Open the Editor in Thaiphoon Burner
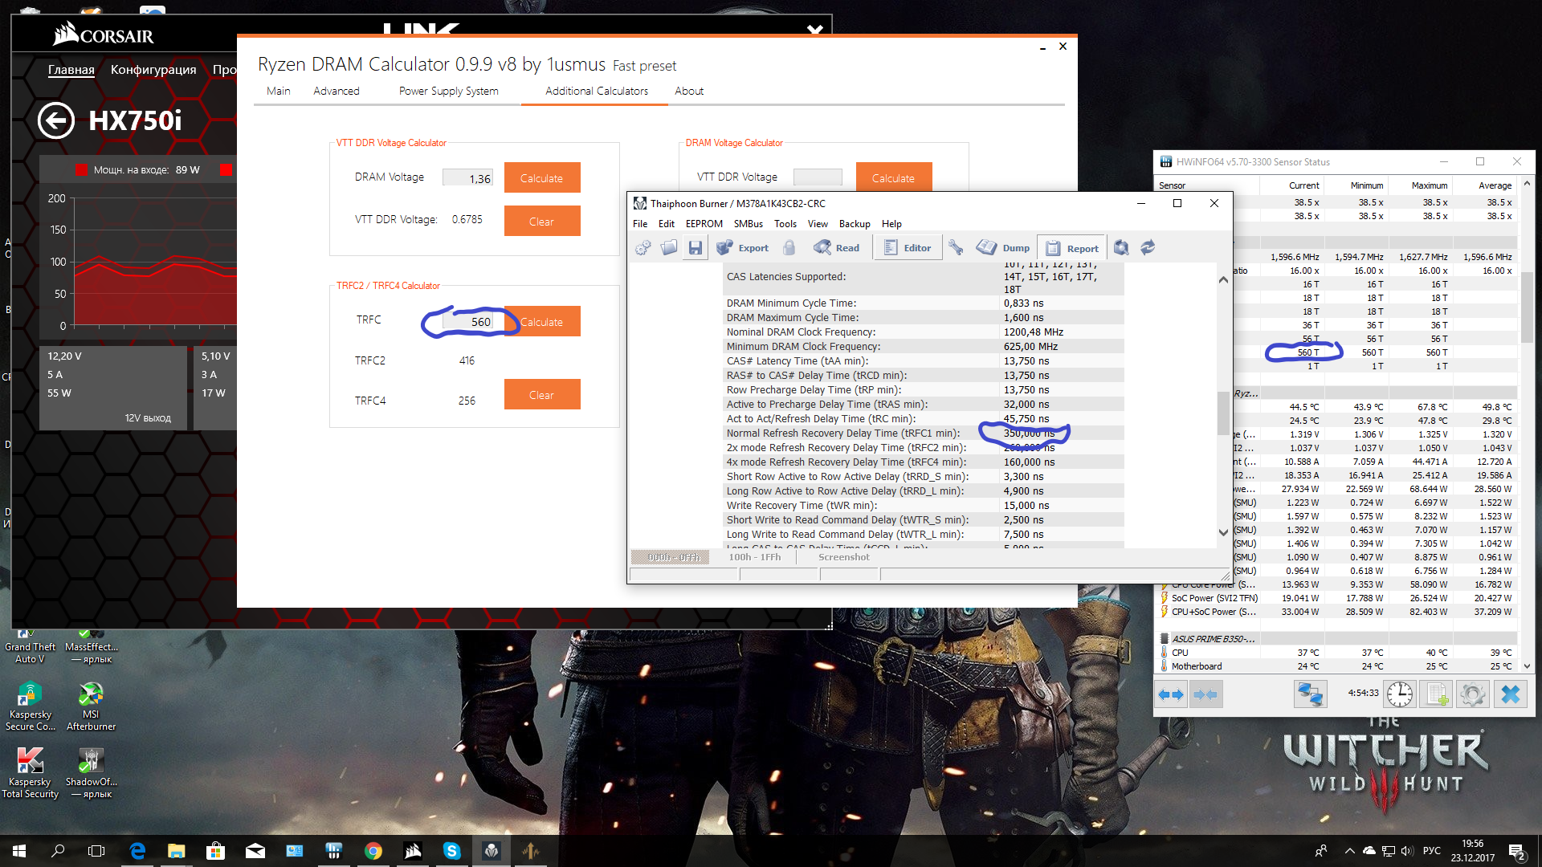 [x=908, y=248]
